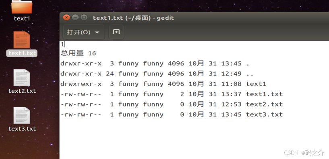Click the '11:08' time in listing
The height and width of the screenshot is (159, 329).
pos(232,84)
